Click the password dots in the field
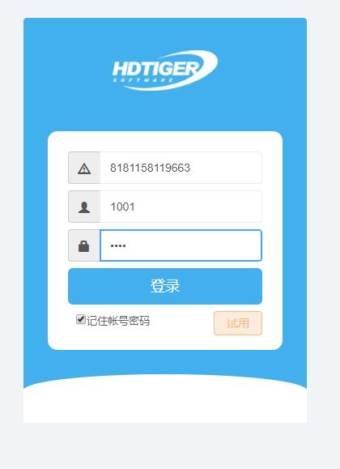 pyautogui.click(x=118, y=246)
